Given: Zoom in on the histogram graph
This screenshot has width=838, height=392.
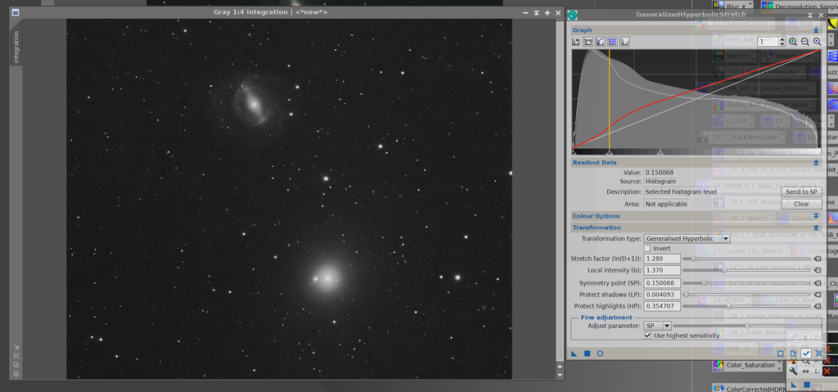Looking at the screenshot, I should tap(792, 42).
